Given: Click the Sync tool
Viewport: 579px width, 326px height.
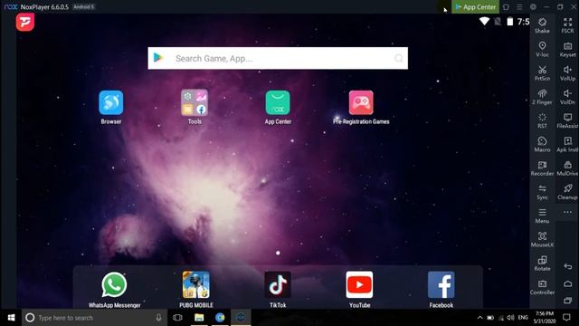Looking at the screenshot, I should [x=542, y=192].
